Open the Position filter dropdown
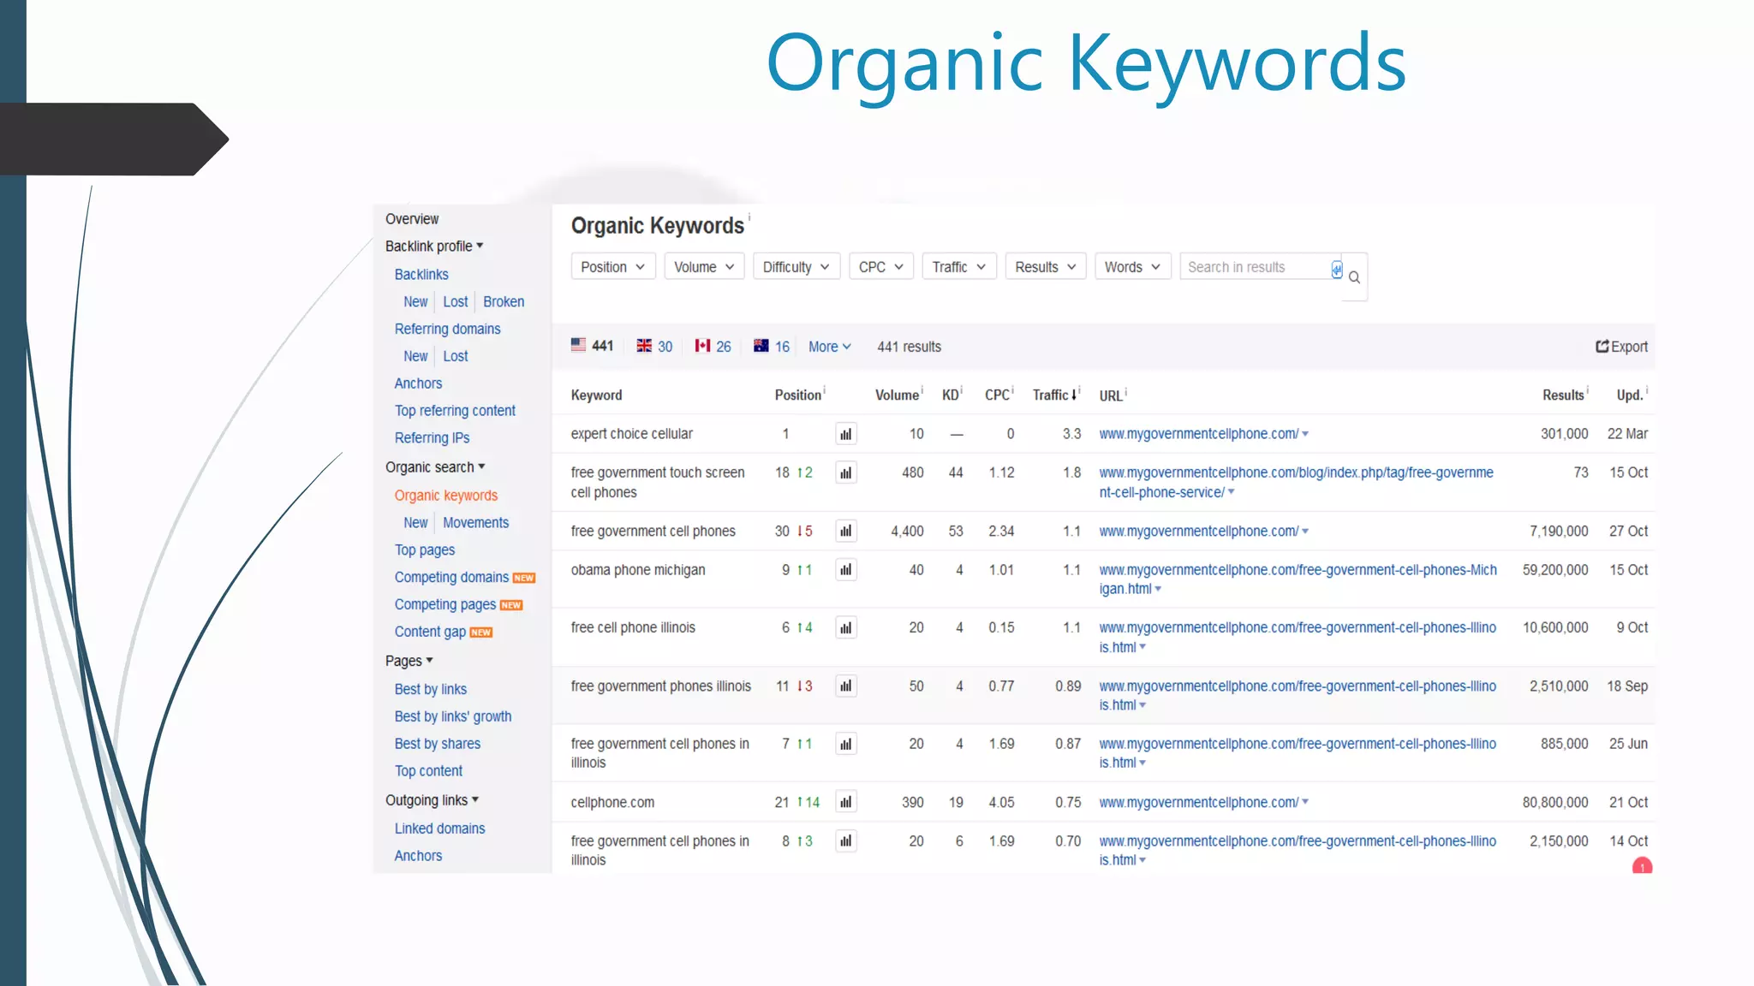Image resolution: width=1754 pixels, height=986 pixels. tap(613, 267)
